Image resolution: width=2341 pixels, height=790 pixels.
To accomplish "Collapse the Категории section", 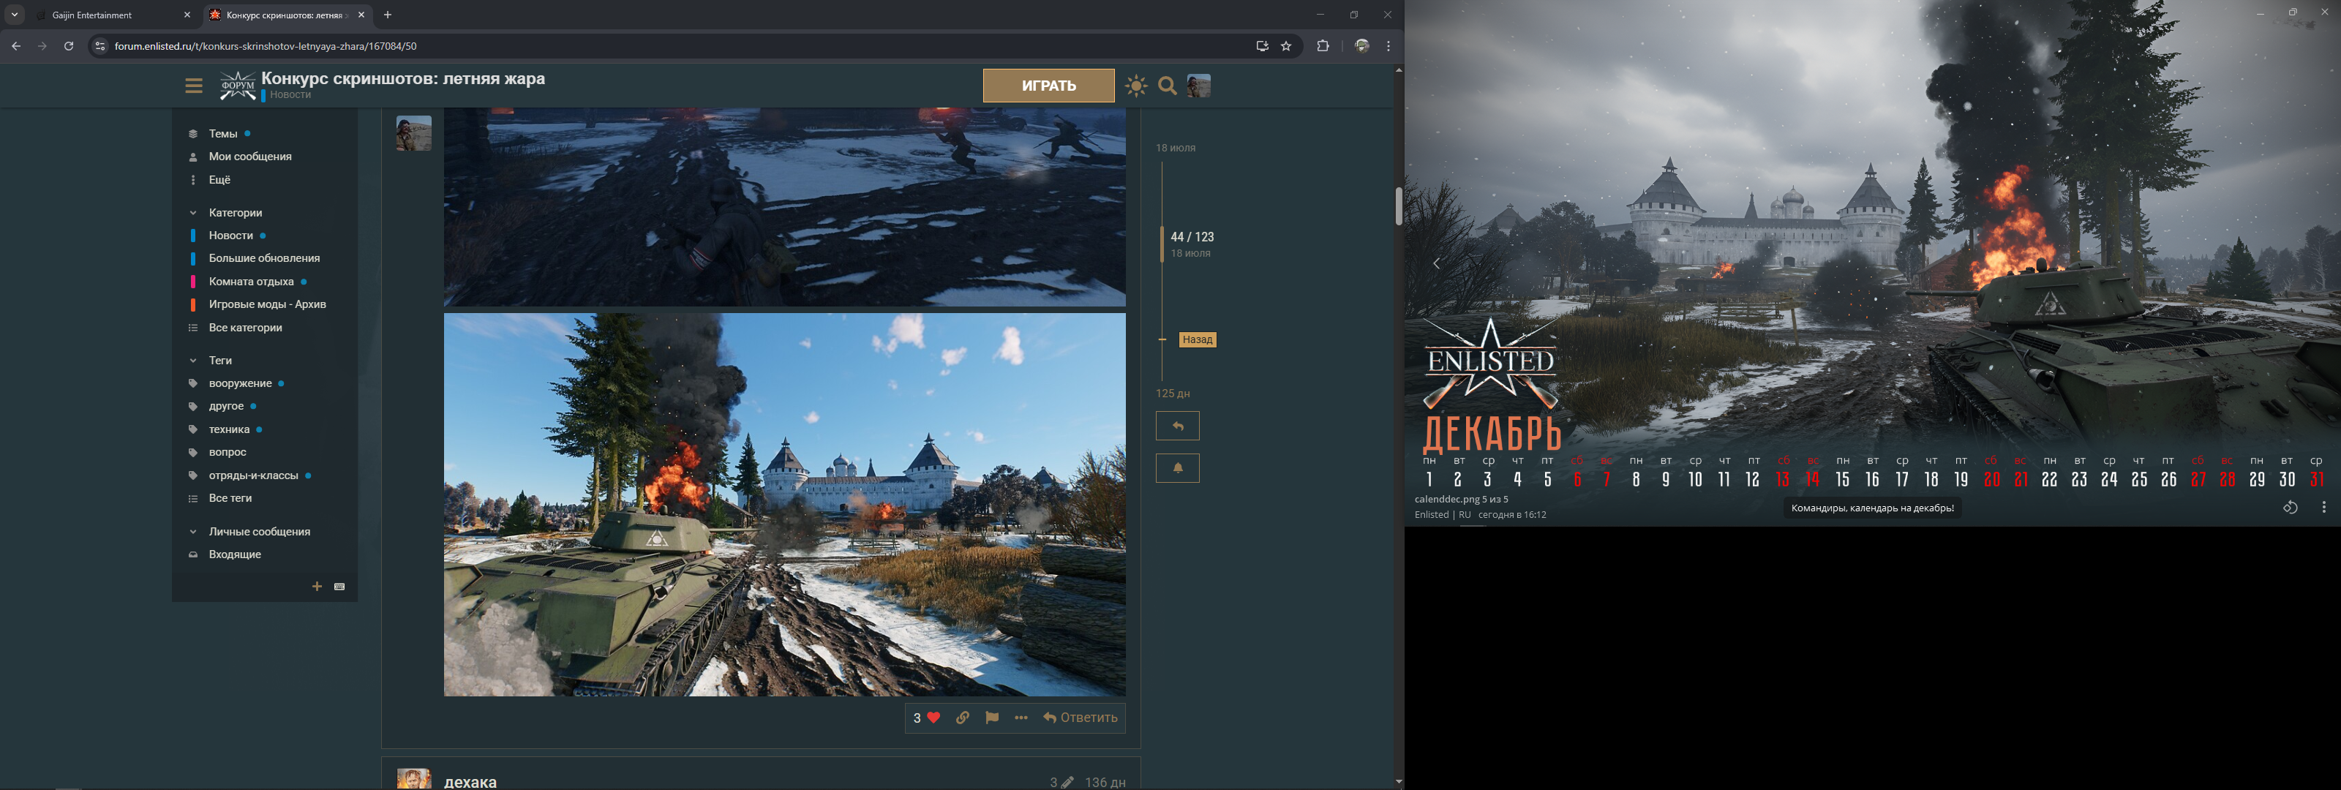I will 192,213.
